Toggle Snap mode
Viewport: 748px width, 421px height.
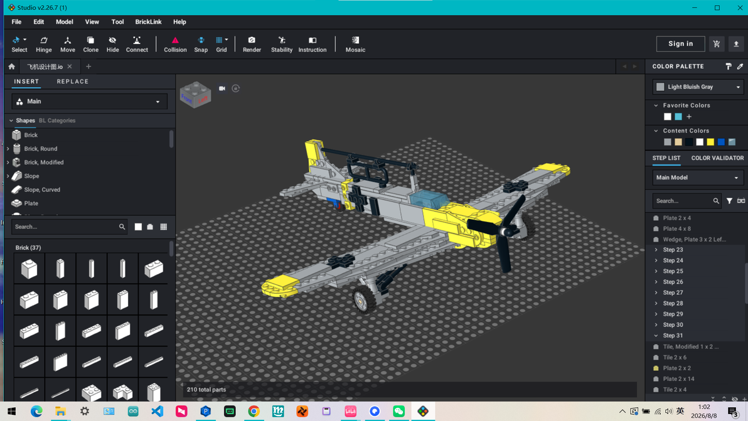tap(201, 45)
